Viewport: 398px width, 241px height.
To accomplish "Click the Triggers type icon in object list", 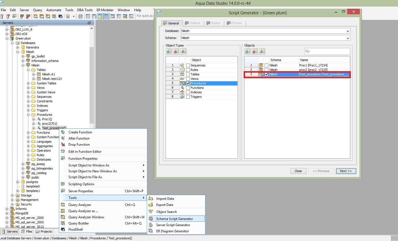I will [x=182, y=97].
